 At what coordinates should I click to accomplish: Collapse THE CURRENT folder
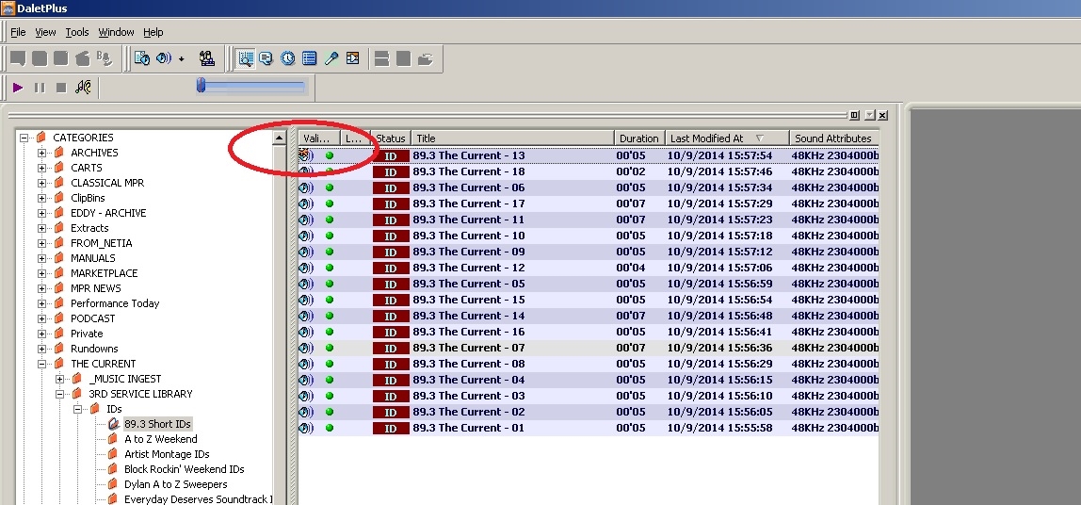(x=42, y=364)
